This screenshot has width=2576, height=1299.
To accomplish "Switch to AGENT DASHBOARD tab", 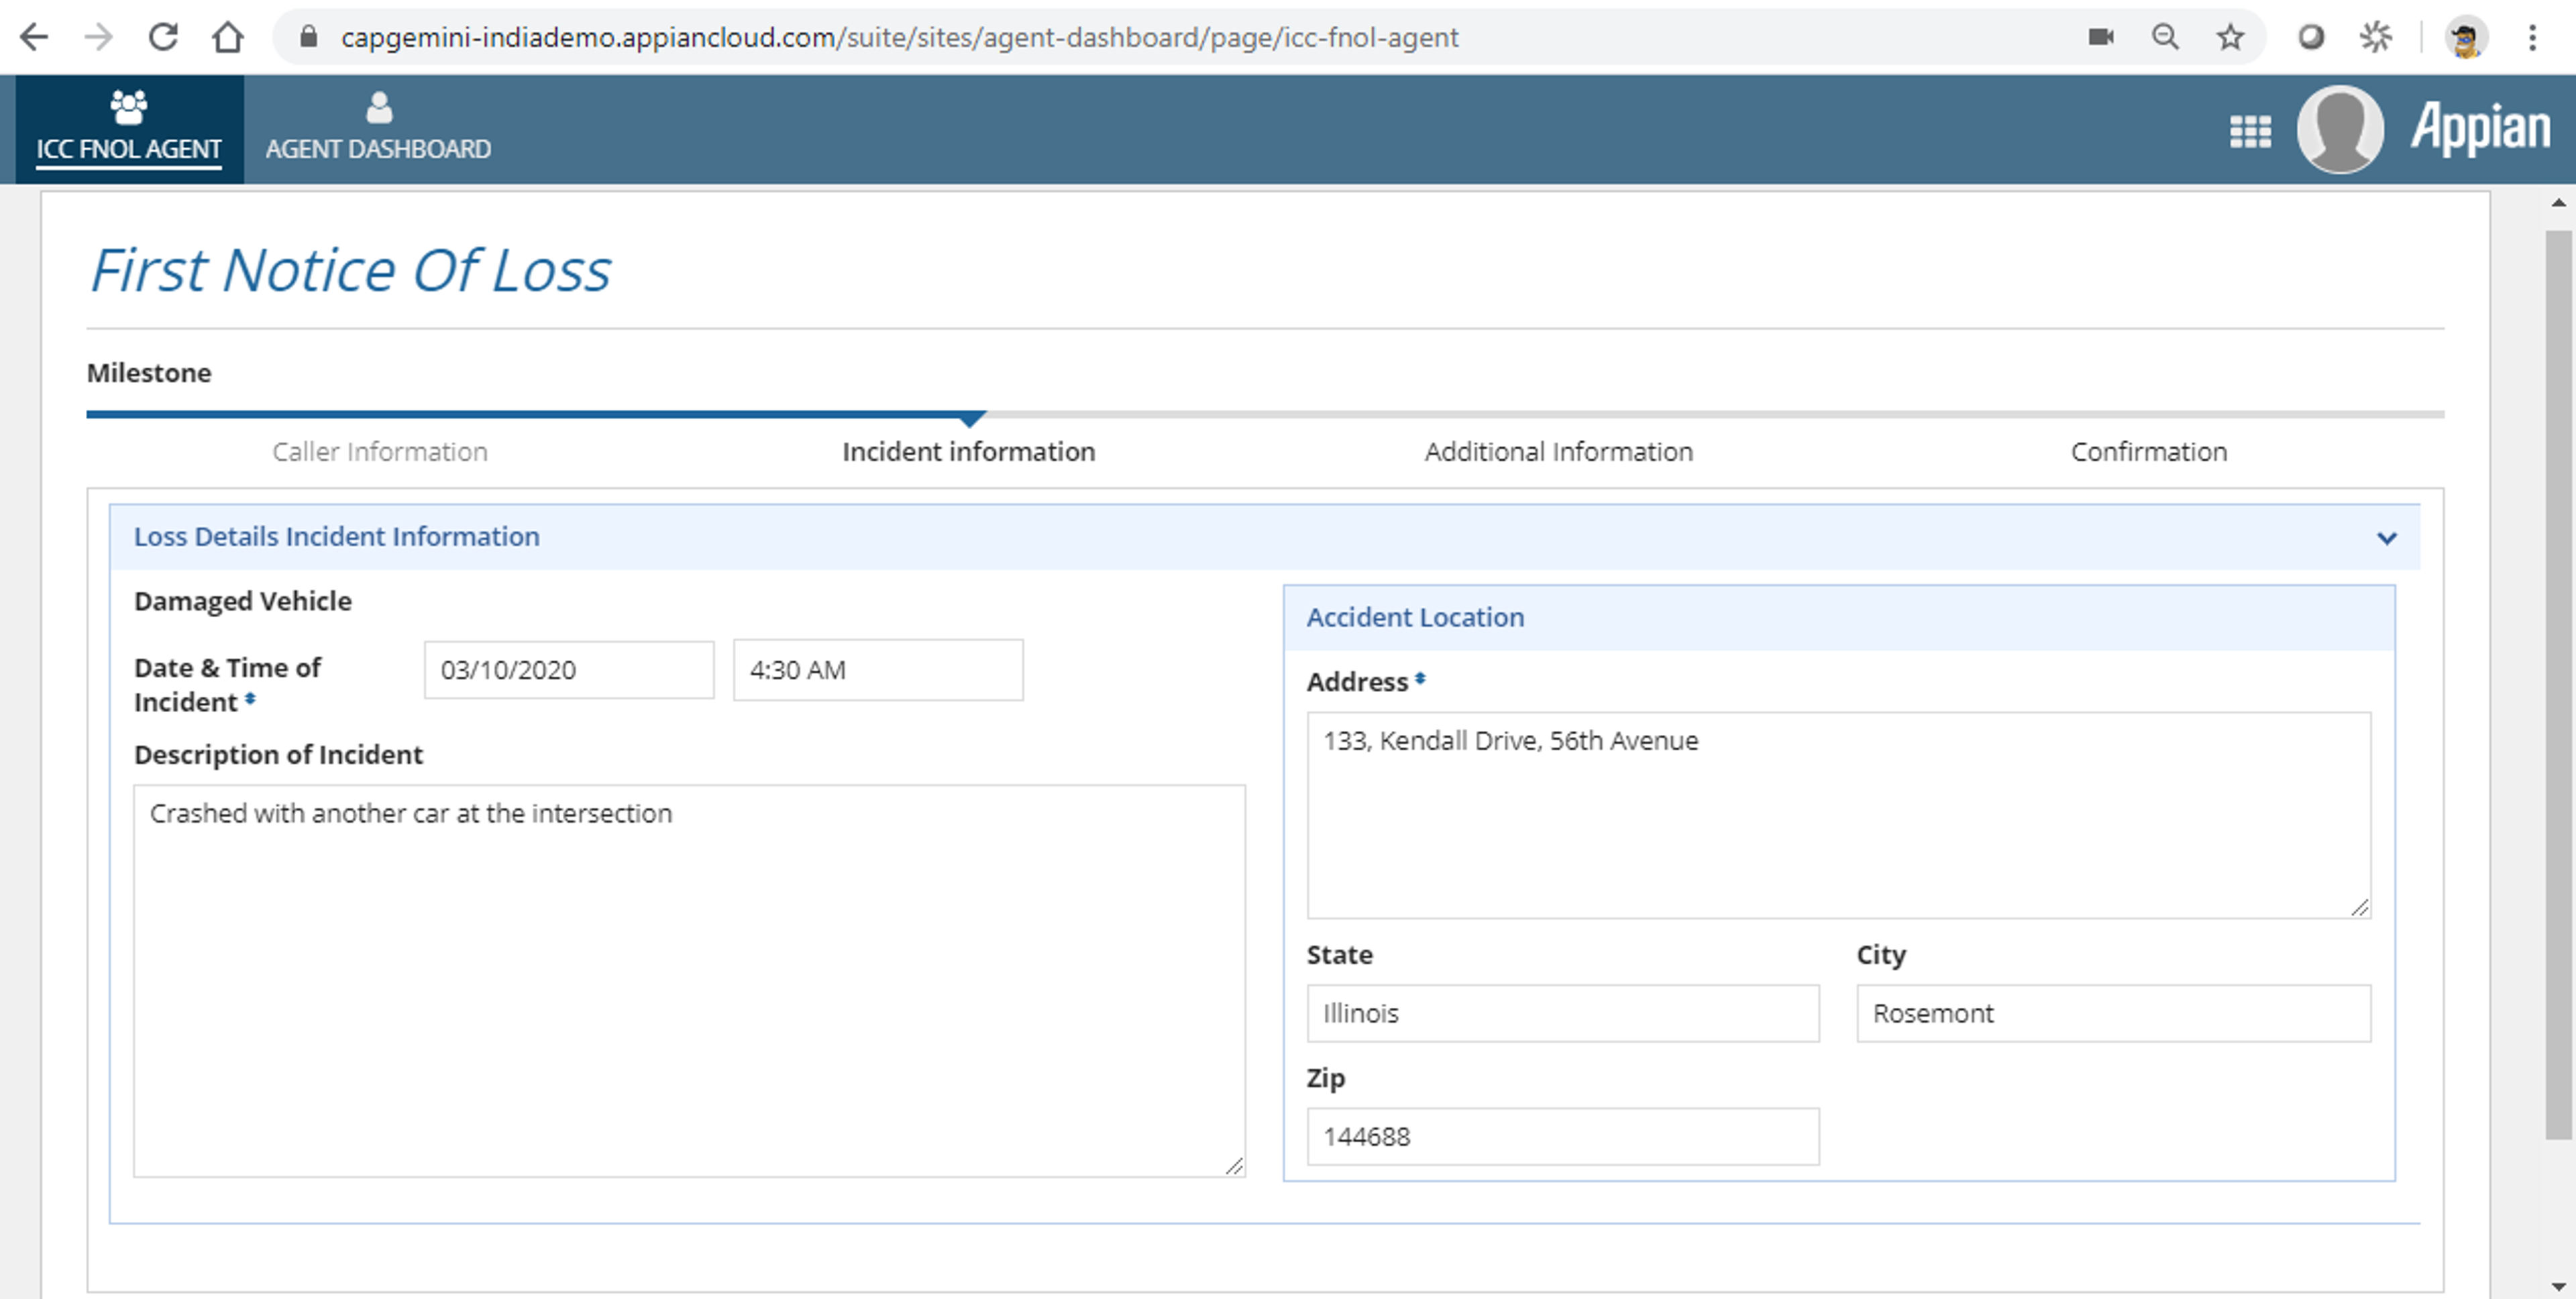I will click(378, 129).
